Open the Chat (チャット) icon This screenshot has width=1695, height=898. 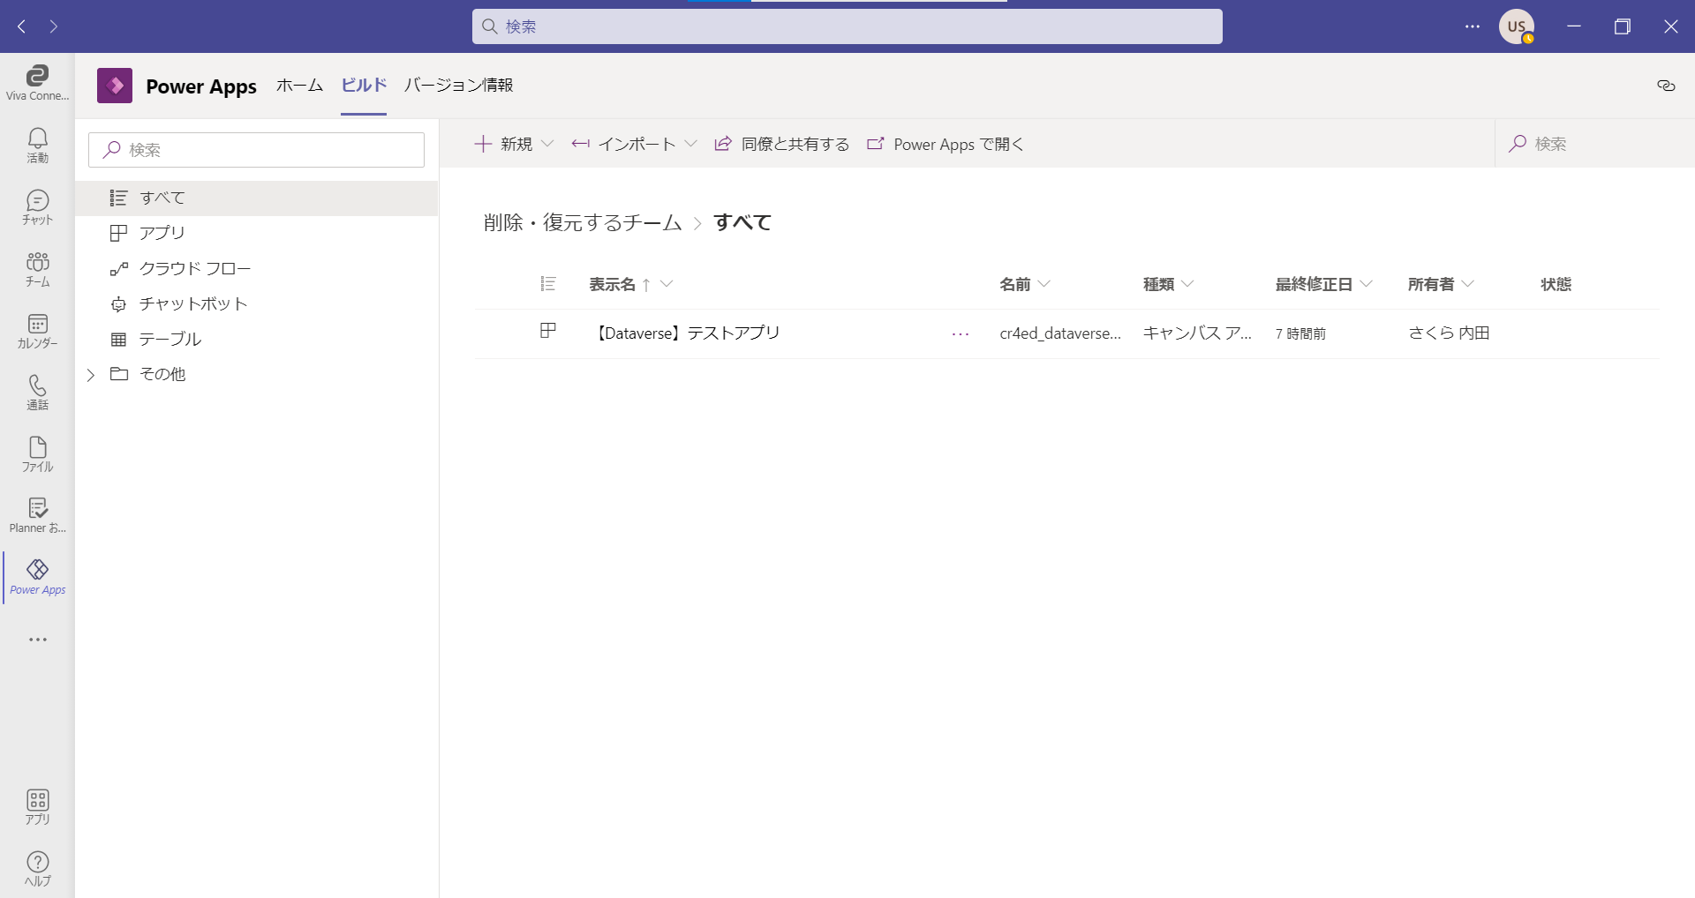(37, 206)
